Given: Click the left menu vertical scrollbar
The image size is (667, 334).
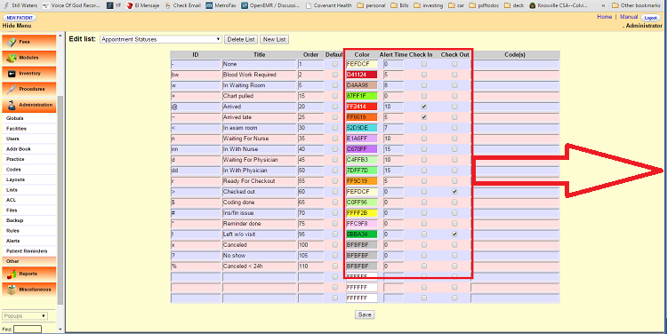Looking at the screenshot, I should [60, 200].
